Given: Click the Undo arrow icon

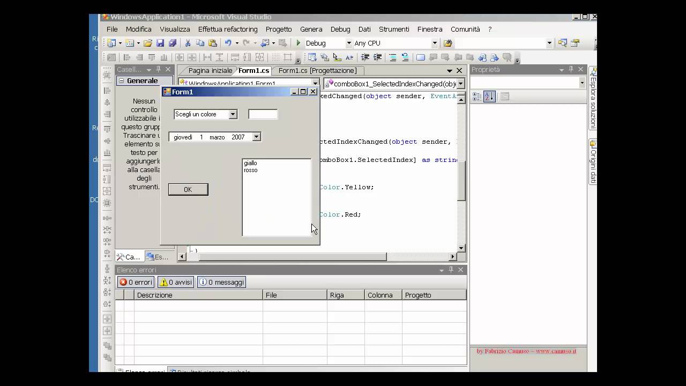Looking at the screenshot, I should pyautogui.click(x=228, y=43).
